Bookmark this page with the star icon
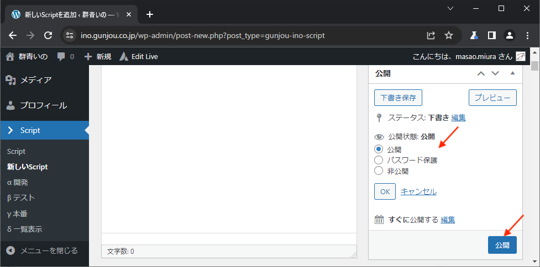 [x=449, y=35]
